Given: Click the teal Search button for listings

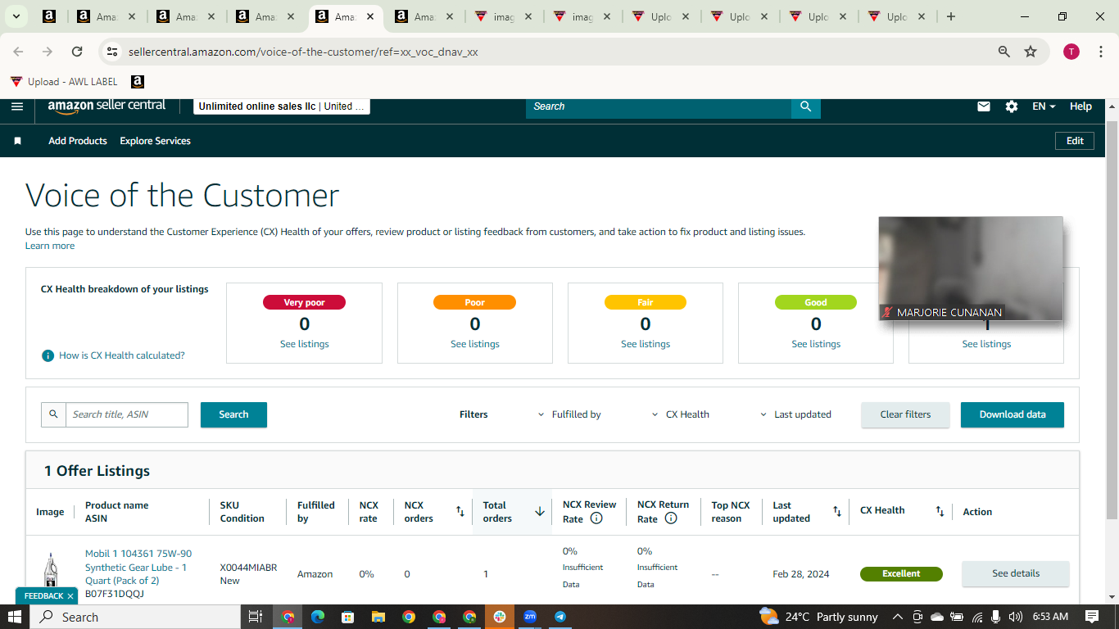Looking at the screenshot, I should 233,414.
